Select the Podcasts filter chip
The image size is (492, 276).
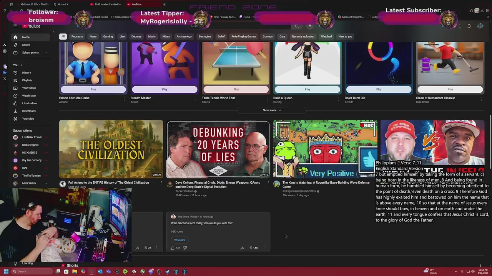(77, 36)
